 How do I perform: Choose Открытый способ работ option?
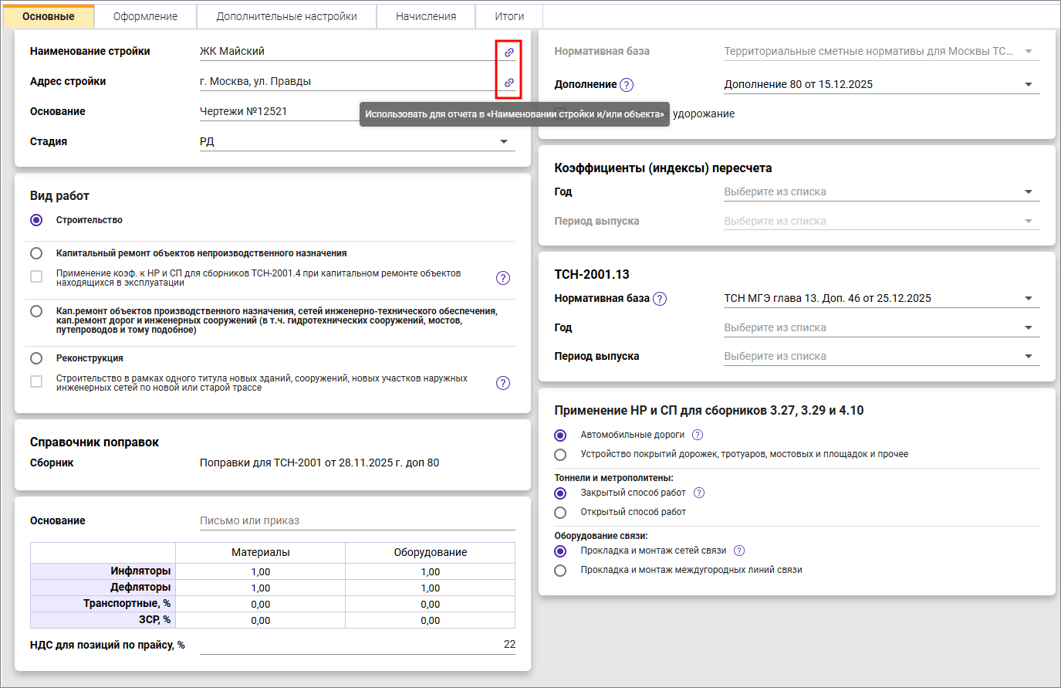coord(560,513)
